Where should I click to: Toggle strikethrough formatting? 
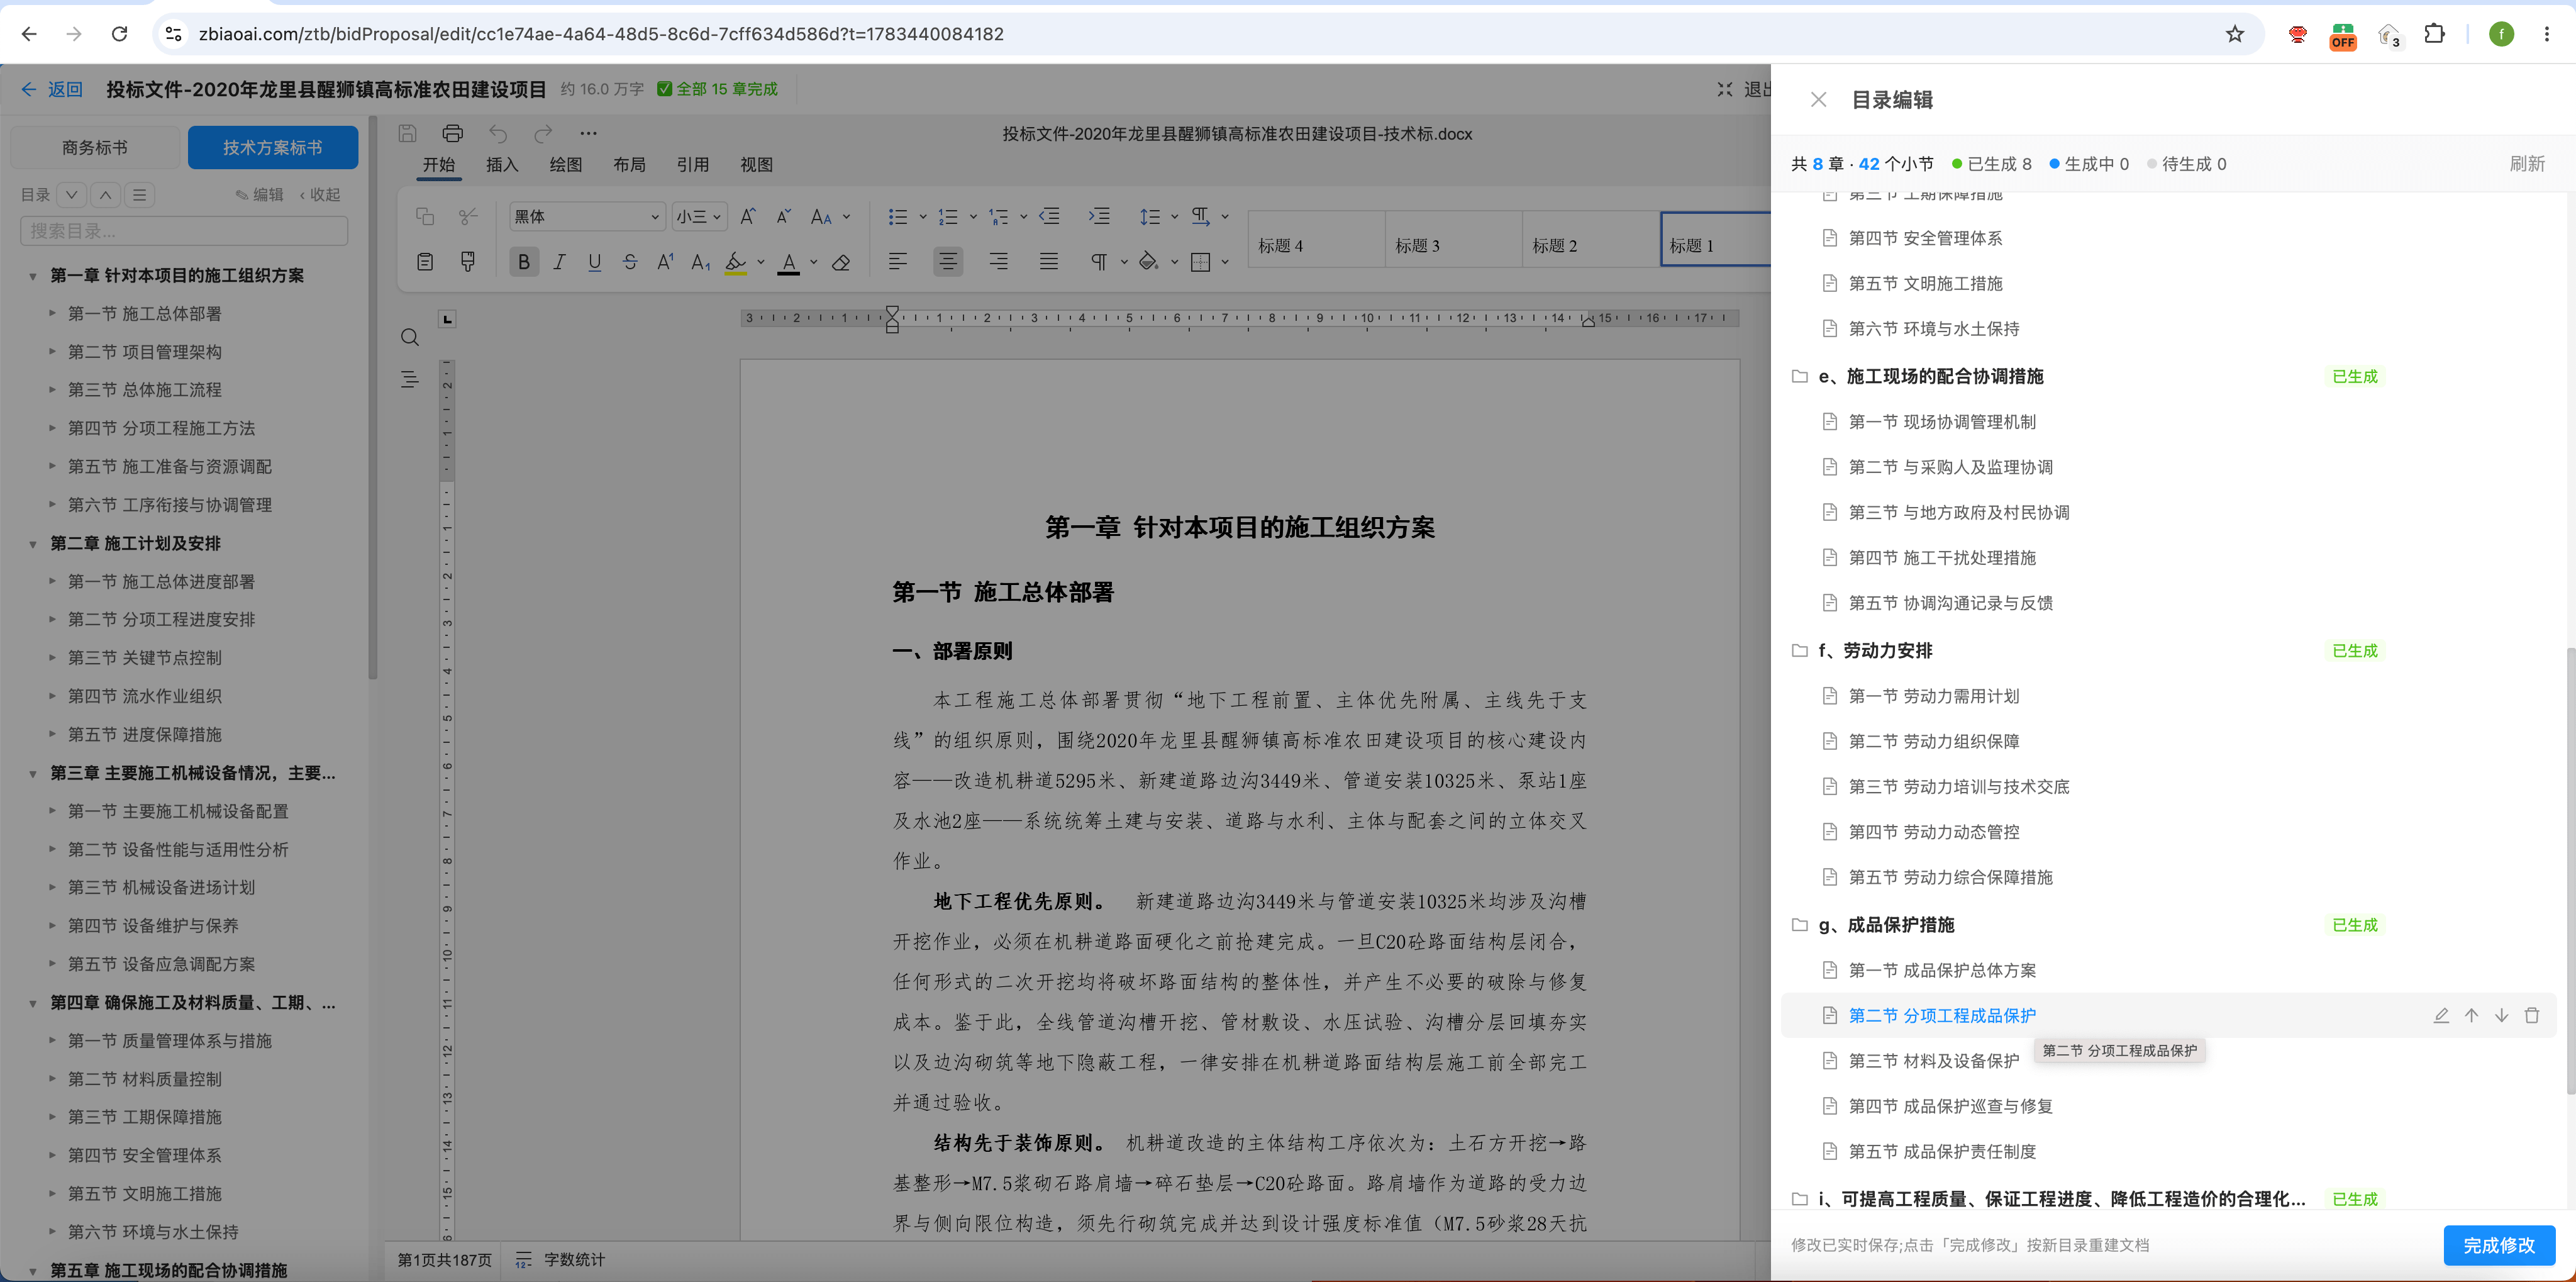[x=630, y=262]
